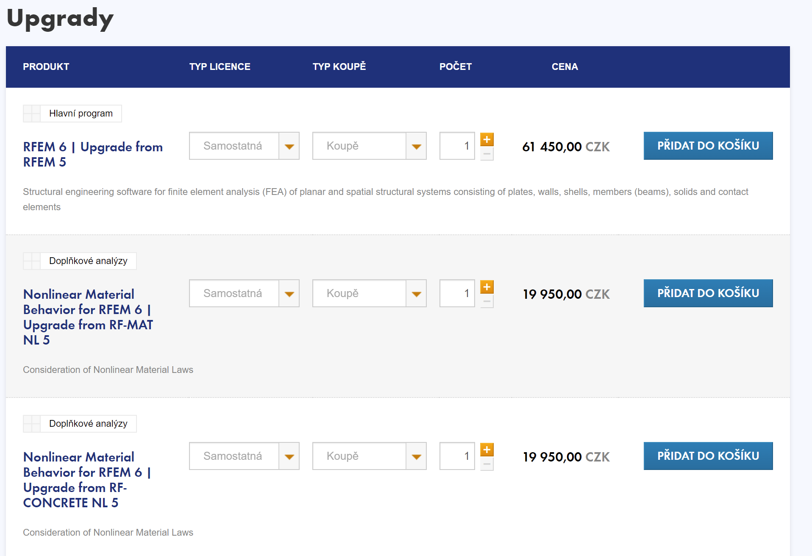Screen dimensions: 812x556
Task: Open purchase type dropdown for RFEM 6 Upgrade from RFEM 5
Action: [x=369, y=146]
